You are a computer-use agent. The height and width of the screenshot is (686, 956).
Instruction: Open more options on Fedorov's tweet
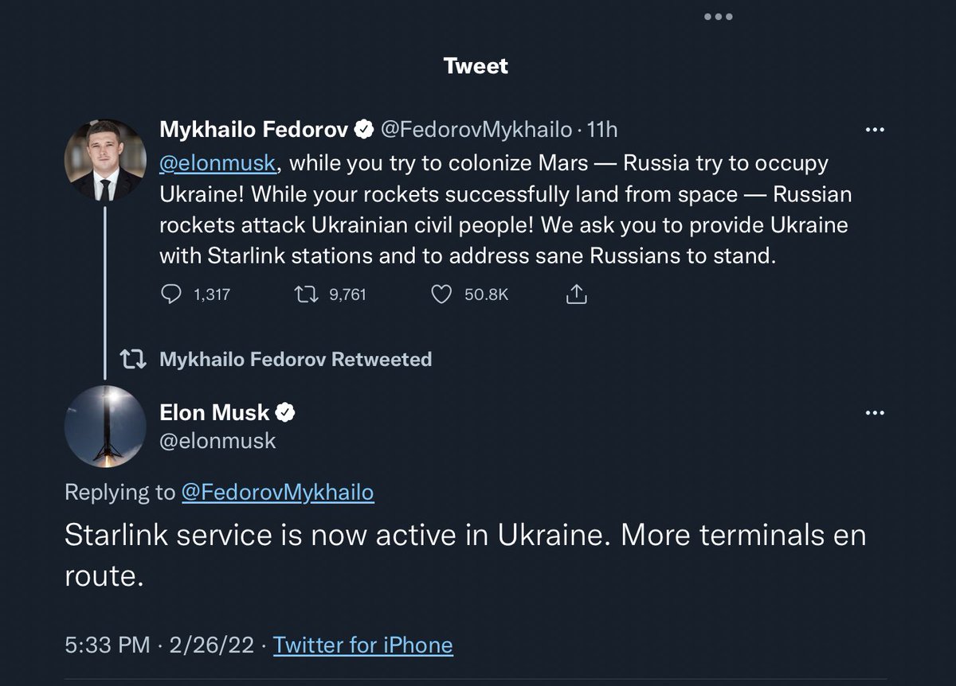click(x=875, y=129)
